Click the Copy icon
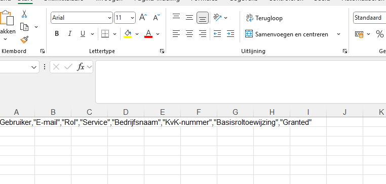 click(x=24, y=27)
